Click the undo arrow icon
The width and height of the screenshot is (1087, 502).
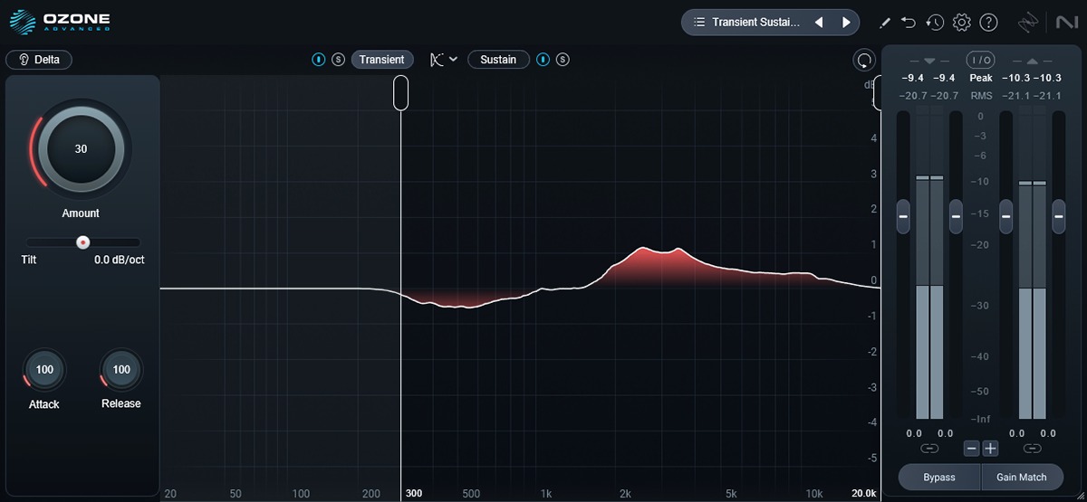point(909,22)
